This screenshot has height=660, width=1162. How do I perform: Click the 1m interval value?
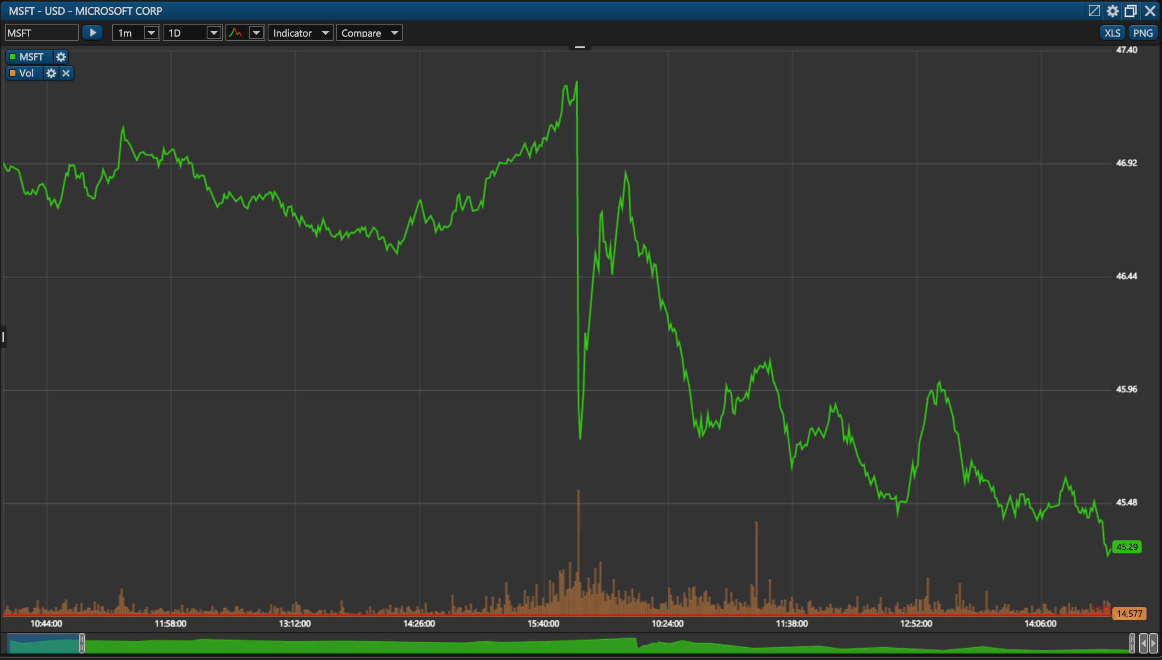coord(125,33)
